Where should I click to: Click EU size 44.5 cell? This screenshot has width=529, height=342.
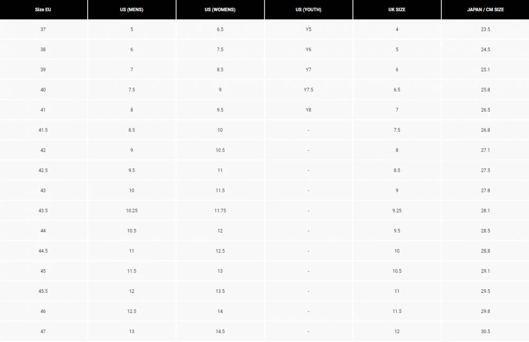point(43,251)
